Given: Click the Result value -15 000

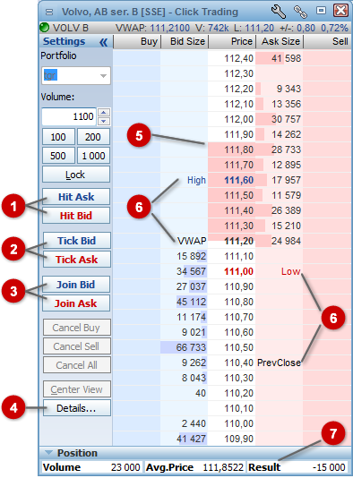Looking at the screenshot, I should 329,467.
